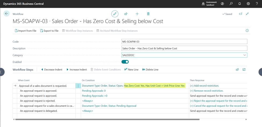The width and height of the screenshot is (262, 127).
Task: Click Delete Line
Action: click(150, 69)
